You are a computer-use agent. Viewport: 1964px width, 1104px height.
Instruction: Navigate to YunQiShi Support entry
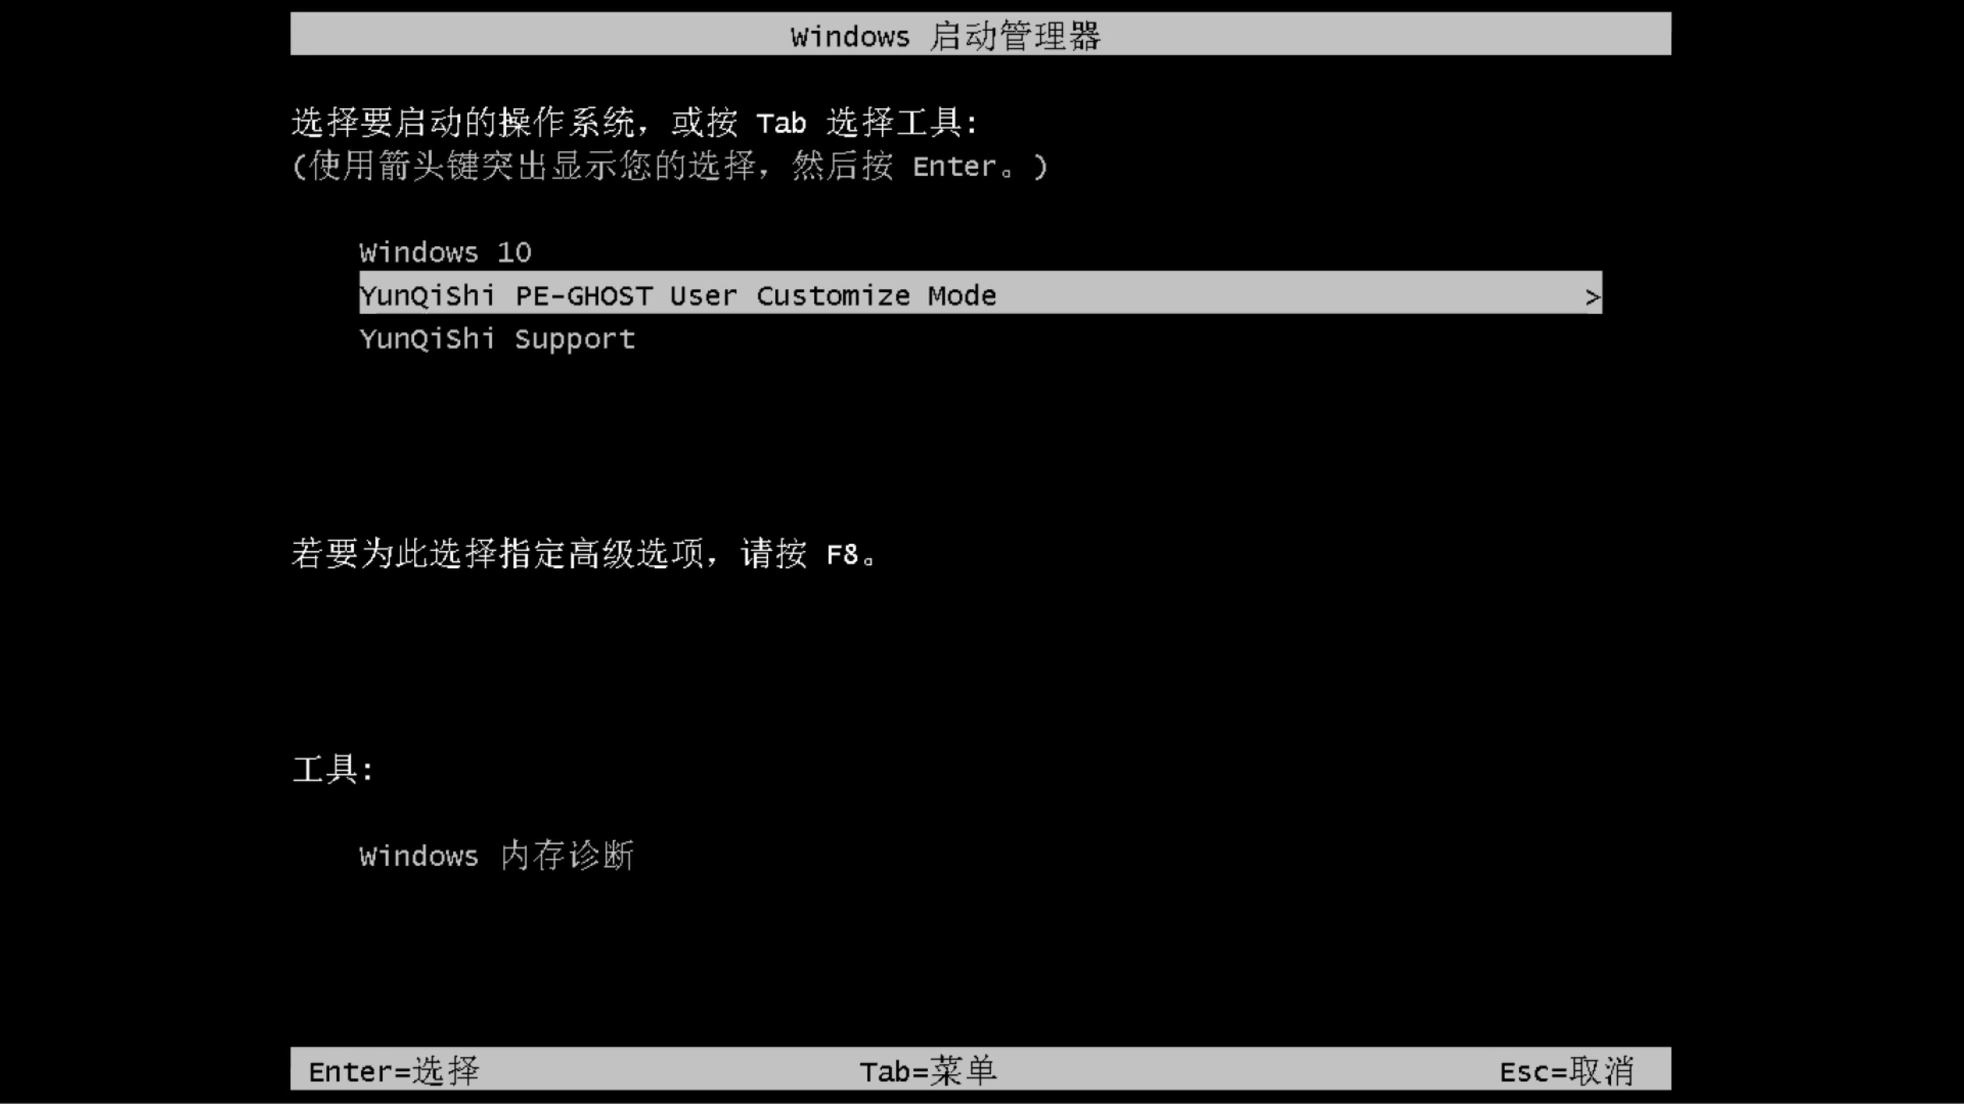497,338
